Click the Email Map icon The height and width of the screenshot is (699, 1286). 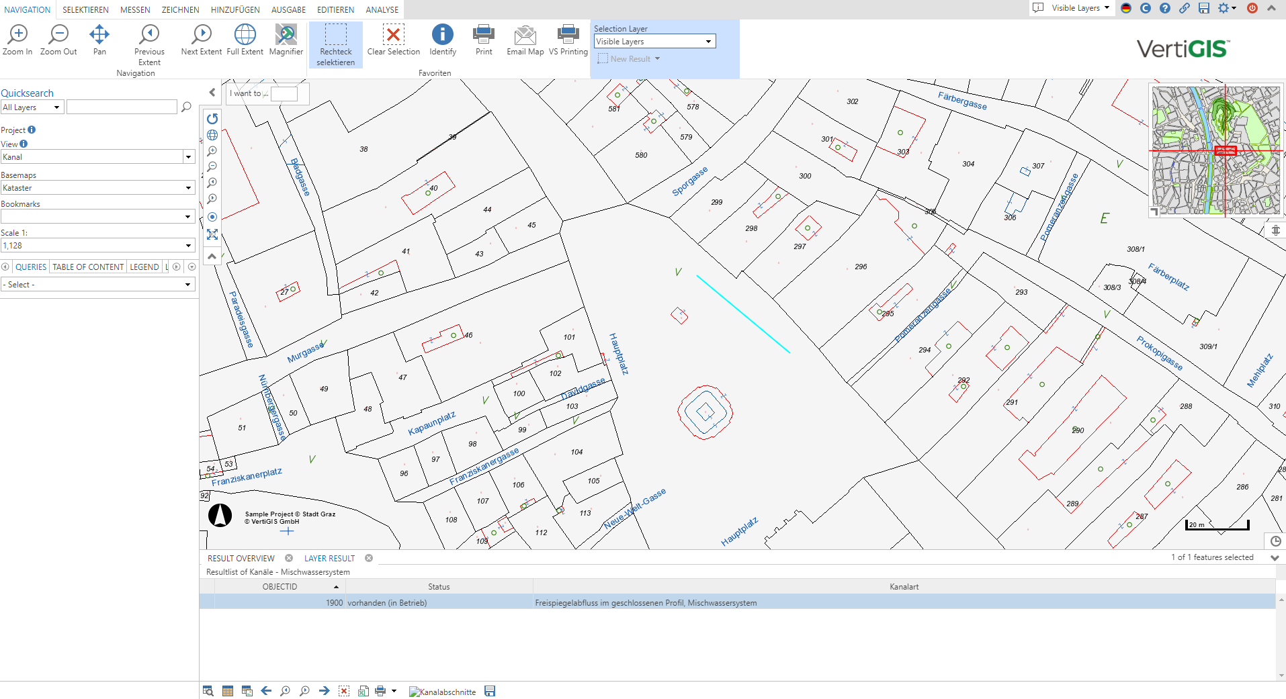click(525, 40)
